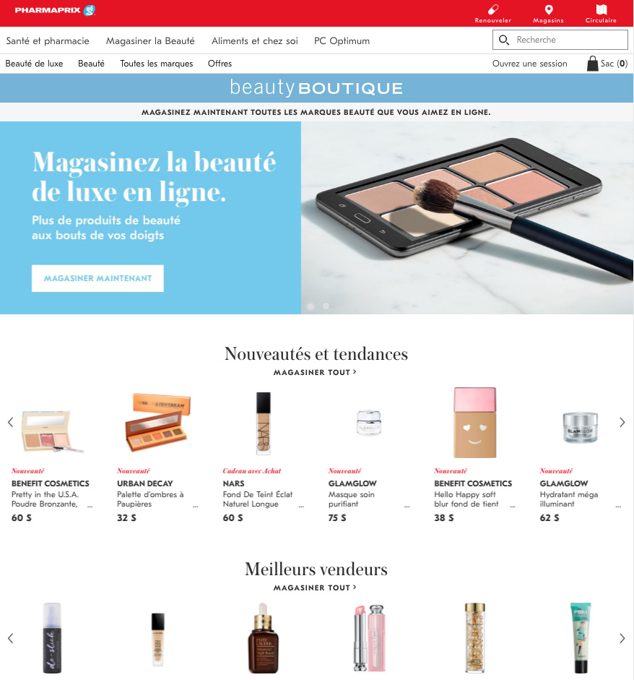Image resolution: width=634 pixels, height=680 pixels.
Task: Click Magasiner Tout under Meilleurs vendeurs
Action: tap(315, 588)
